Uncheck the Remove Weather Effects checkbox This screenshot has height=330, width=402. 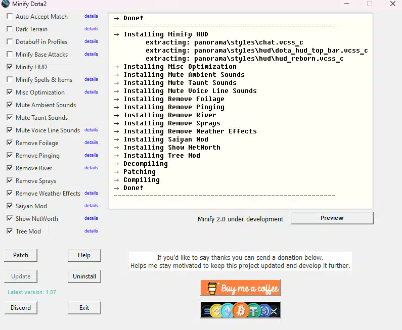(x=10, y=193)
